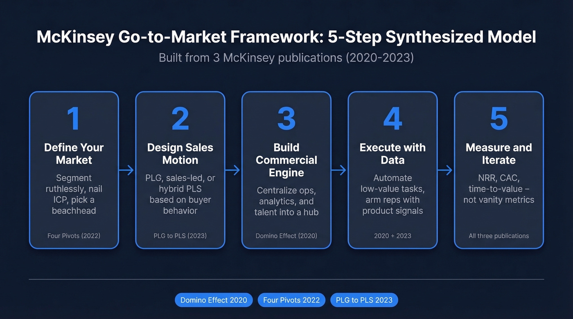Image resolution: width=573 pixels, height=319 pixels.
Task: Click the arrow between steps 3 and 4
Action: [339, 170]
